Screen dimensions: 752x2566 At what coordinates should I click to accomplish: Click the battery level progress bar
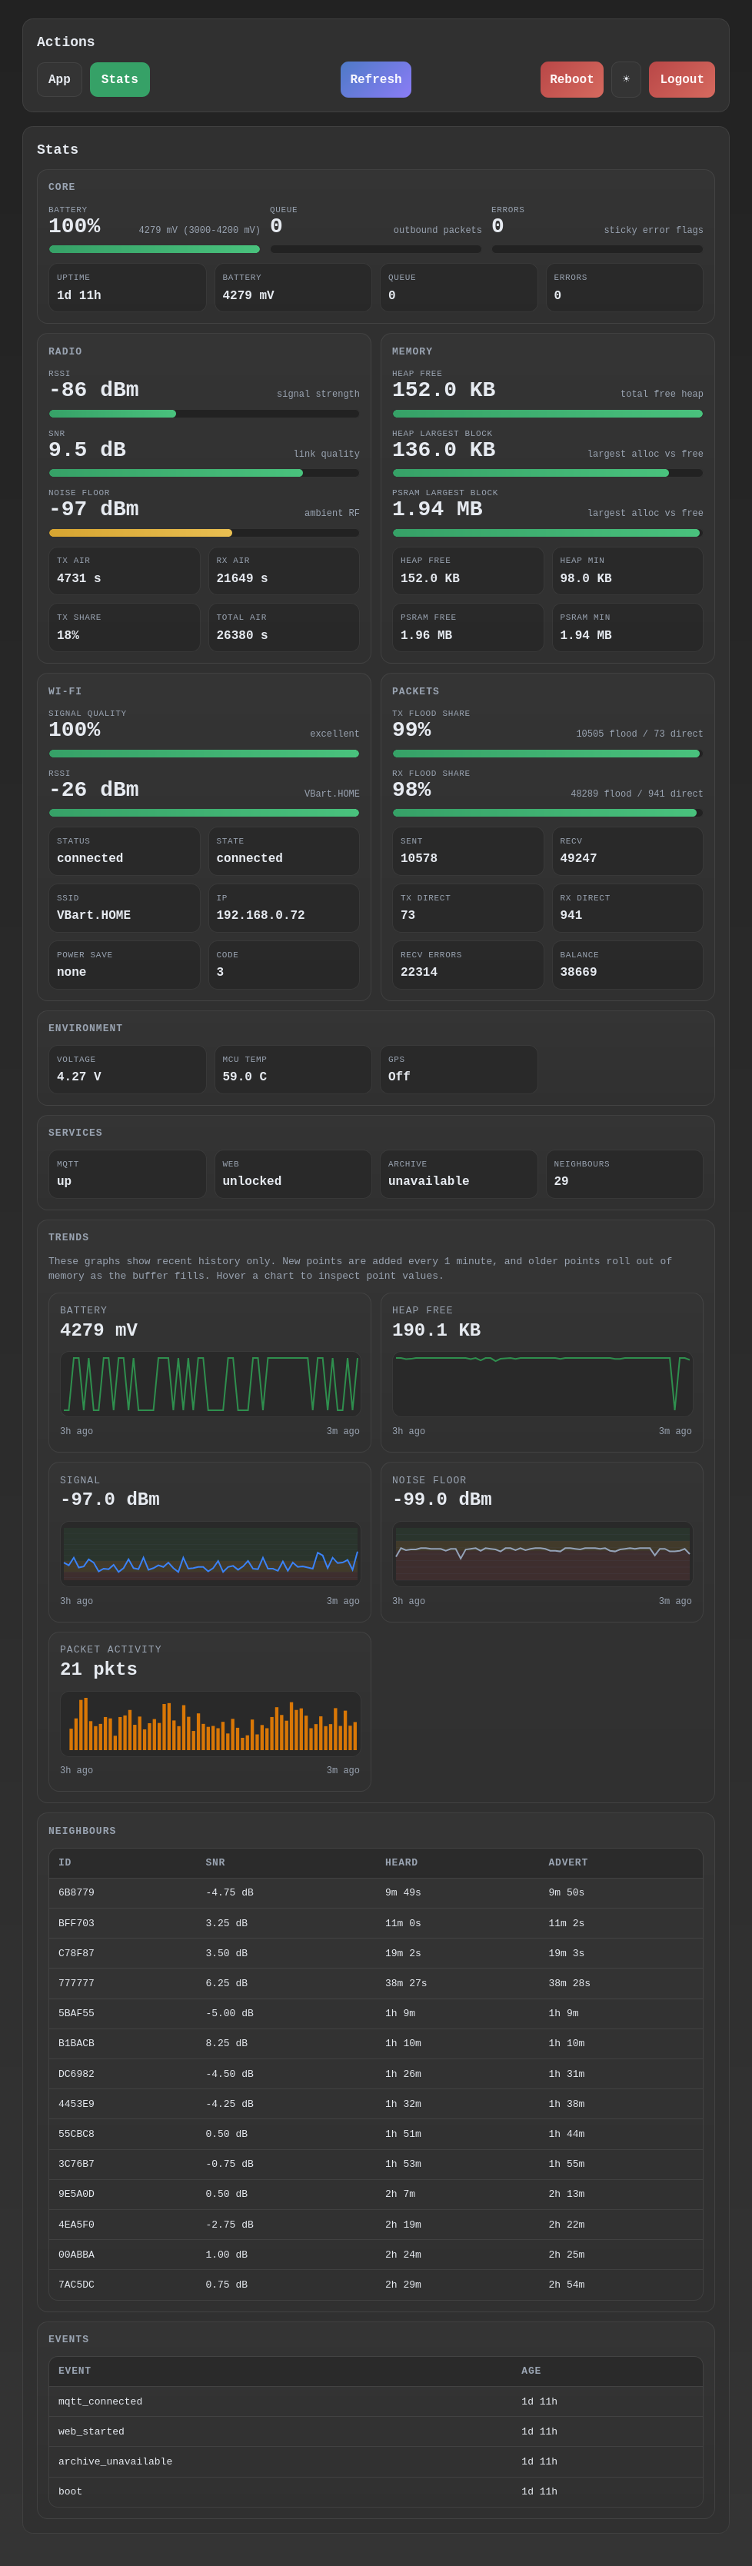pyautogui.click(x=155, y=249)
